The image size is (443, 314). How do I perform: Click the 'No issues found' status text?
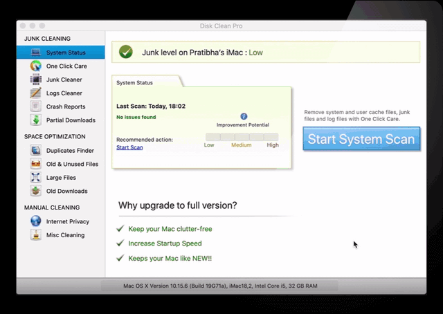pos(136,117)
